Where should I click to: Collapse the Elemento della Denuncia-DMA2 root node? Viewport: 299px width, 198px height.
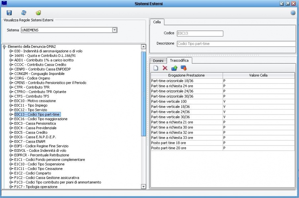5,47
